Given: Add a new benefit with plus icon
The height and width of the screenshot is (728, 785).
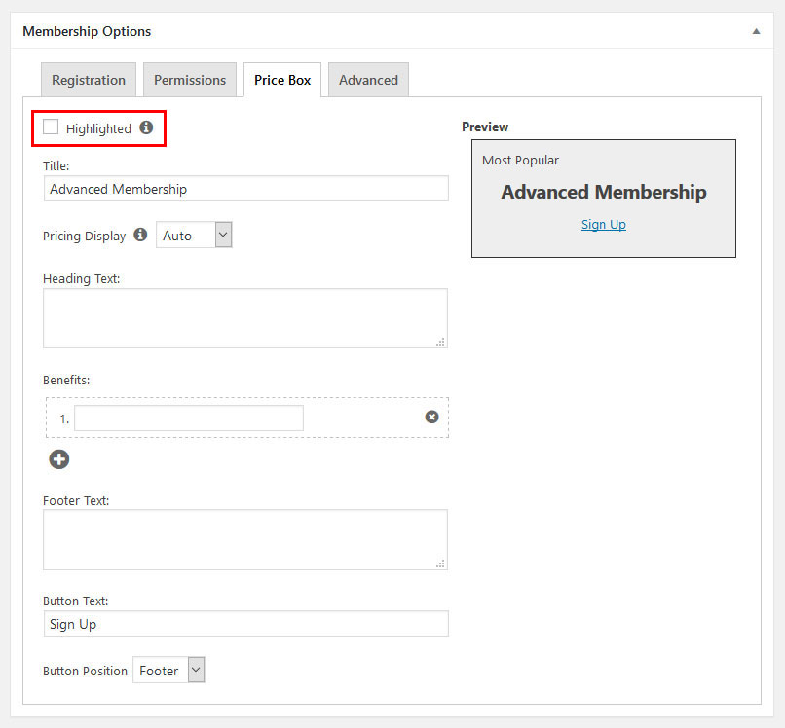Looking at the screenshot, I should tap(59, 459).
